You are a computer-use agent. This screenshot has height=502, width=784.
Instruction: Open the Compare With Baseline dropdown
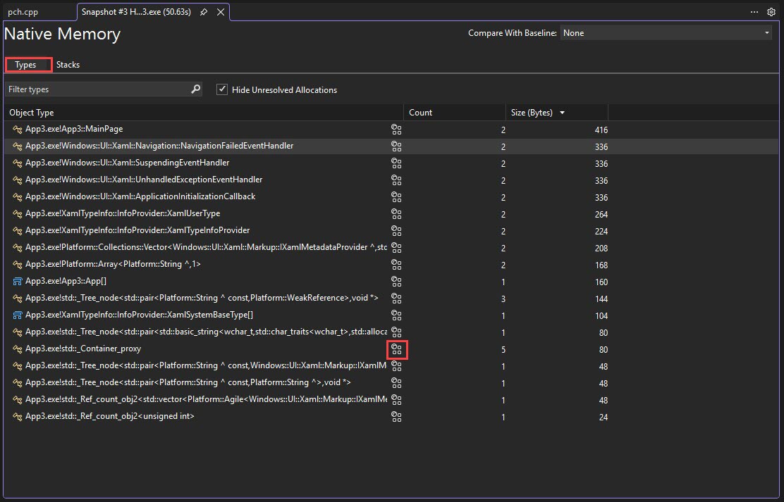tap(766, 32)
